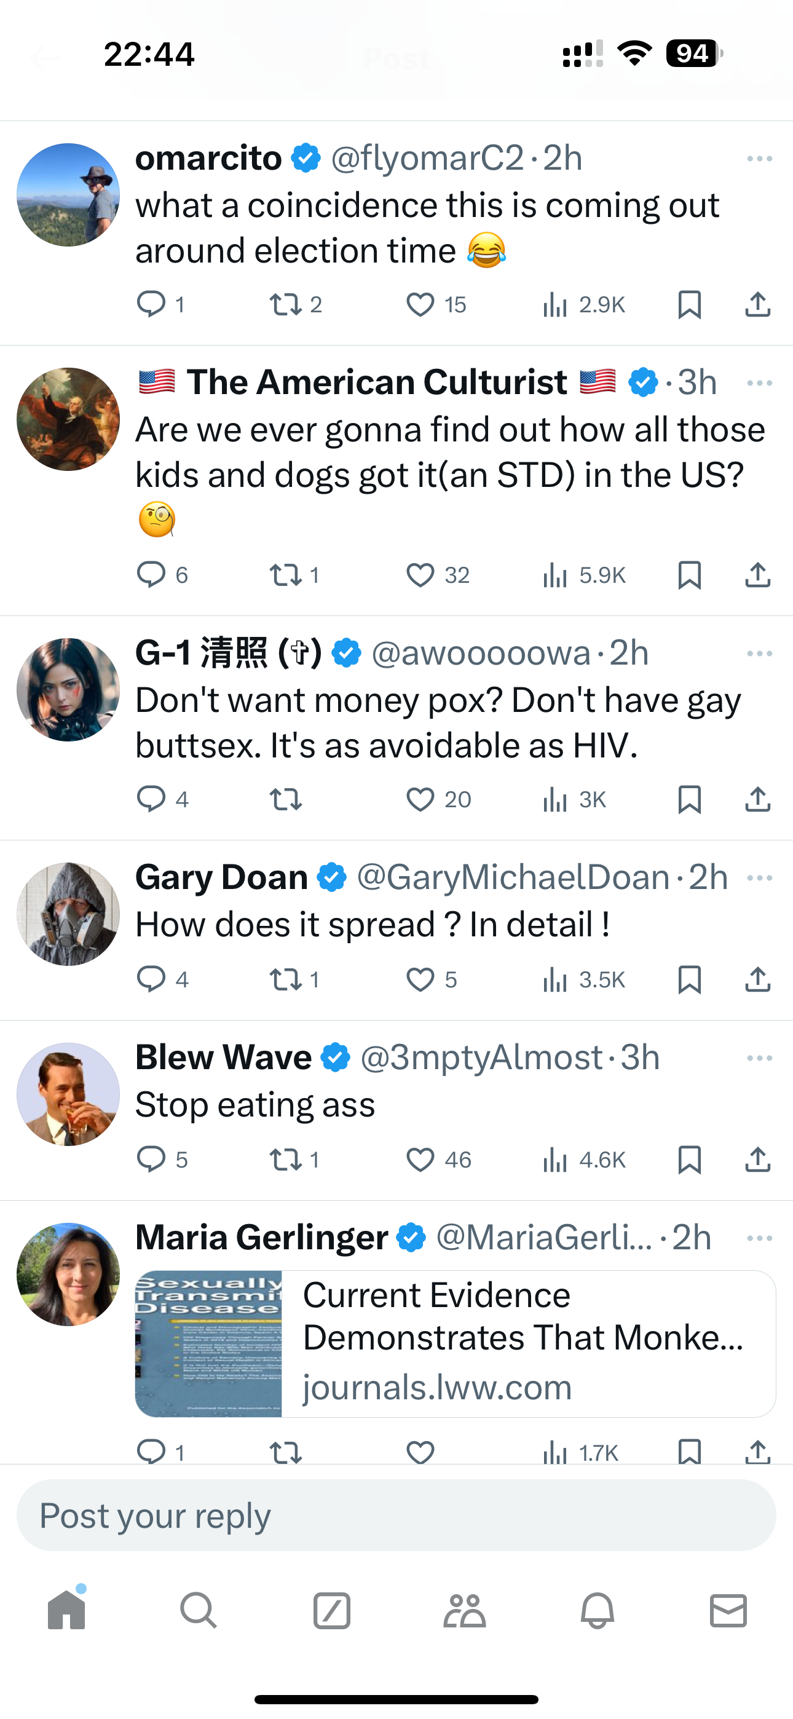This screenshot has width=793, height=1719.
Task: Open Communities from bottom navigation
Action: [x=465, y=1611]
